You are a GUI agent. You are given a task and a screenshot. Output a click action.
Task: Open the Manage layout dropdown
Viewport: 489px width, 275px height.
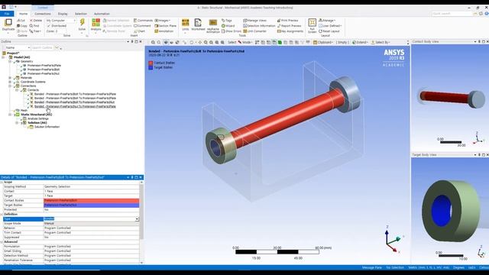pos(327,21)
